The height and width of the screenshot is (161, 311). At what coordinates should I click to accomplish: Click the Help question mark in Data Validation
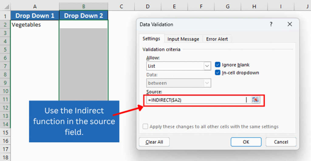point(271,24)
